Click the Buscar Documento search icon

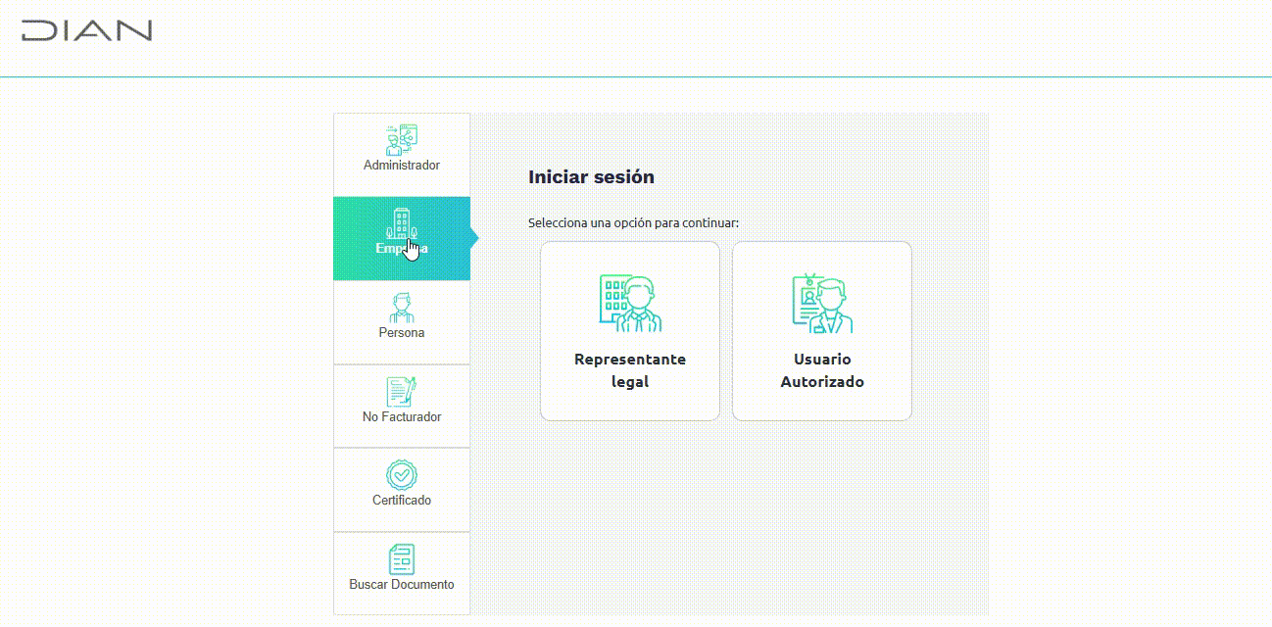point(401,561)
